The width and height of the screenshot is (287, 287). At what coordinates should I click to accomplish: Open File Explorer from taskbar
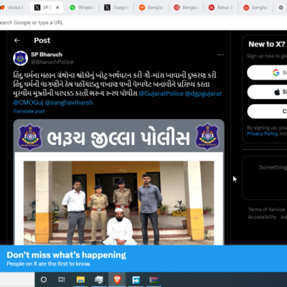(80, 279)
